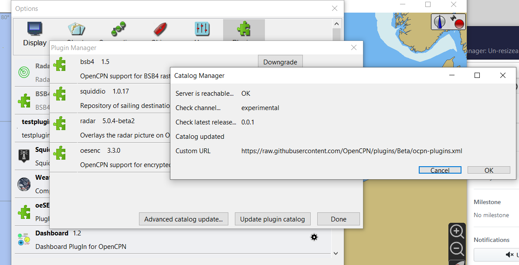Click the Custom URL text field
Screen dimensions: 519x265
(x=352, y=151)
